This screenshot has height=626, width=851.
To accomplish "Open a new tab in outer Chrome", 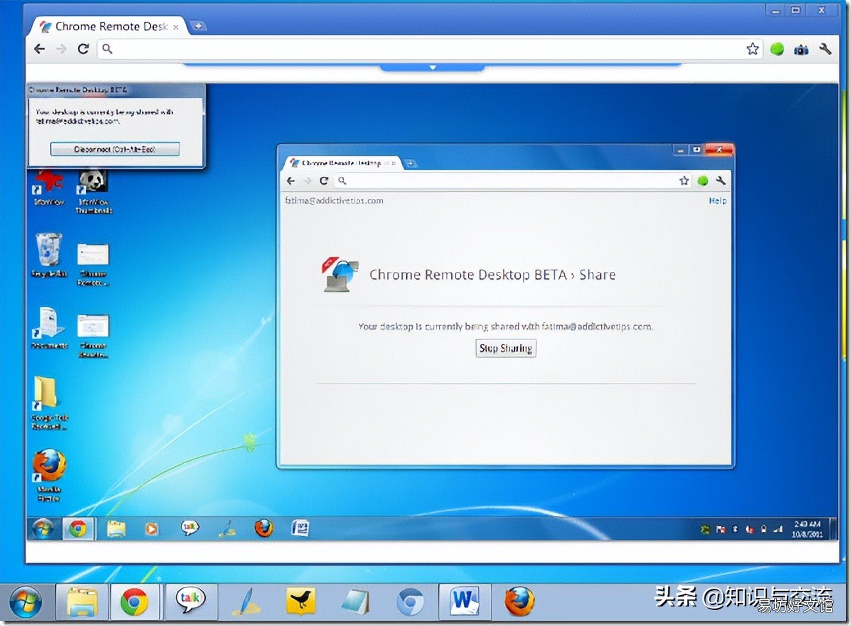I will pos(199,26).
